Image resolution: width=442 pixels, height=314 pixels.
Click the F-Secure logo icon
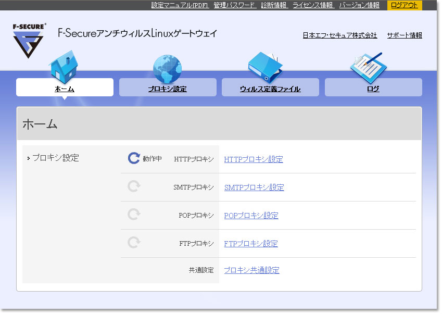pyautogui.click(x=29, y=41)
